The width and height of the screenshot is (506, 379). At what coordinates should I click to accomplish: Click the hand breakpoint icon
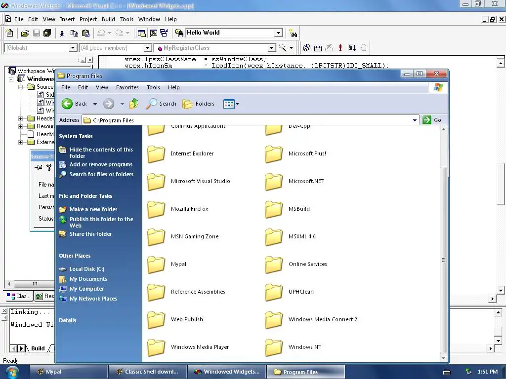pyautogui.click(x=363, y=48)
